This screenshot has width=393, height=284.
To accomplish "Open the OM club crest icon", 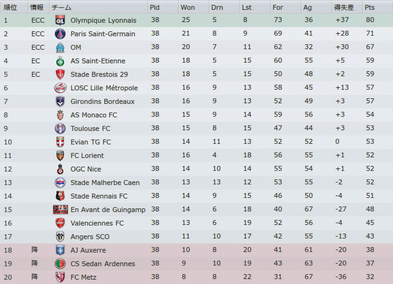I will coord(60,47).
